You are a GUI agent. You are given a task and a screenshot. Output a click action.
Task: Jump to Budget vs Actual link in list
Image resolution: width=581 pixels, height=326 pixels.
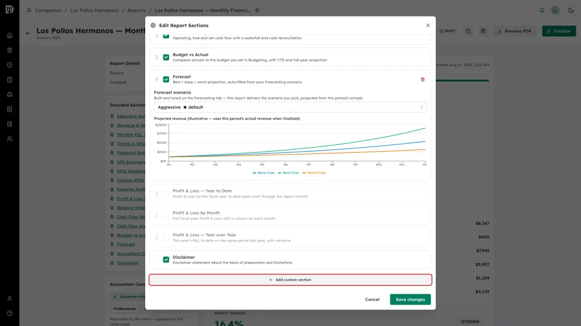pos(131,235)
